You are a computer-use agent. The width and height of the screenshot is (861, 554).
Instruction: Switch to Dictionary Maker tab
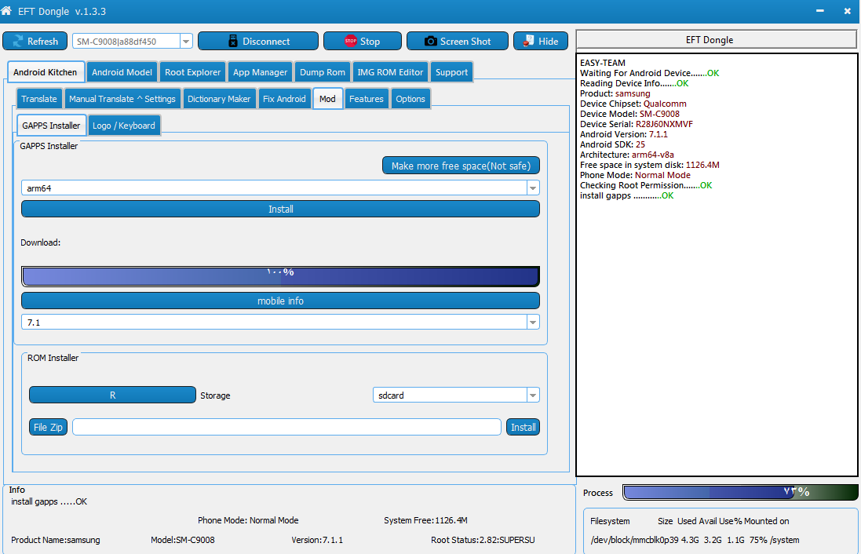[x=219, y=99]
